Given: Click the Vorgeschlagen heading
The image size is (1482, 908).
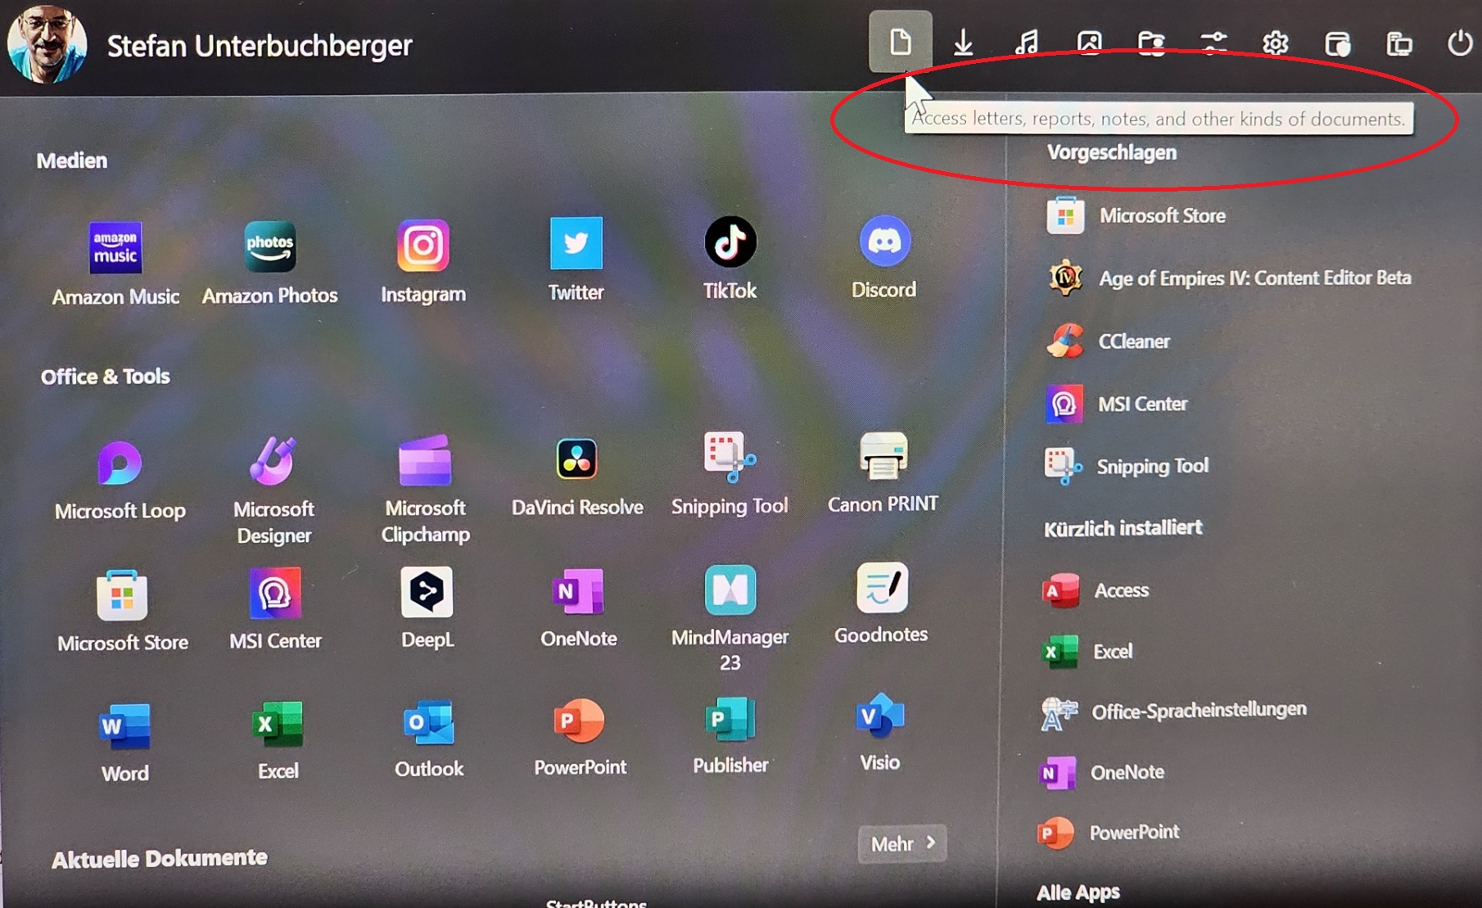Looking at the screenshot, I should pos(1112,152).
